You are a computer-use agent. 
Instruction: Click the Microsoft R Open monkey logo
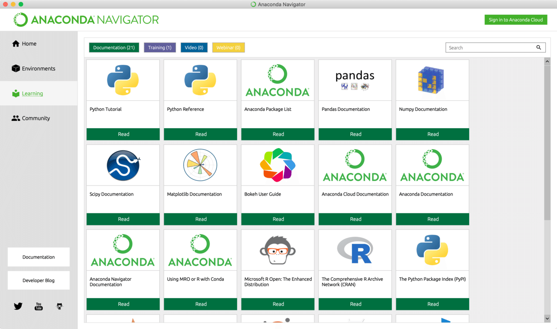point(278,250)
